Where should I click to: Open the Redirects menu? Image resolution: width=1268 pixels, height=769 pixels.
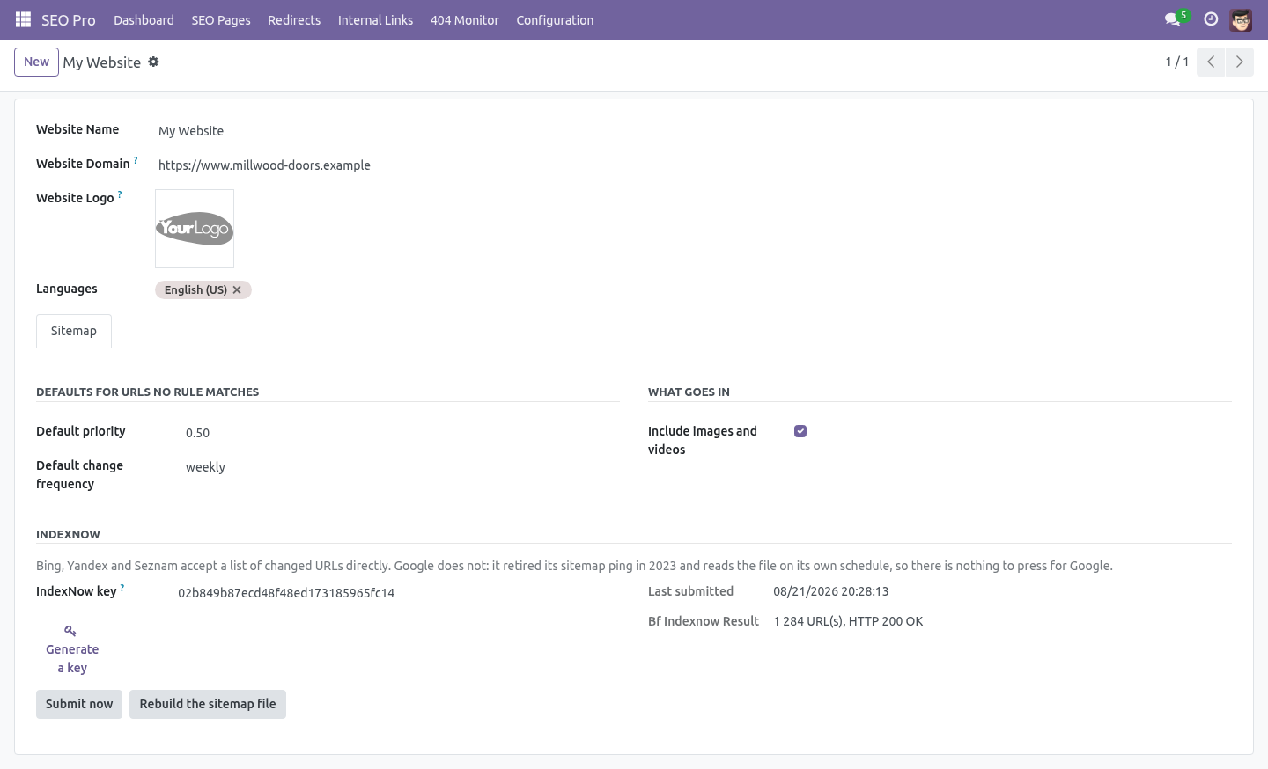point(294,19)
